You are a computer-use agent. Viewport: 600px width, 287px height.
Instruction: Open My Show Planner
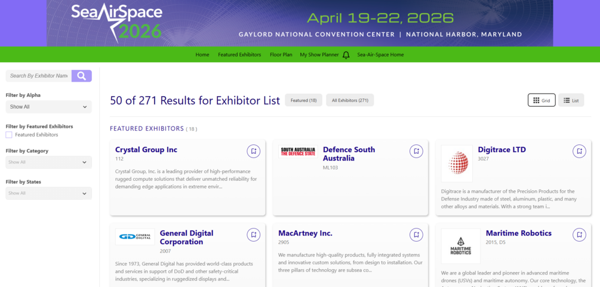coord(319,55)
